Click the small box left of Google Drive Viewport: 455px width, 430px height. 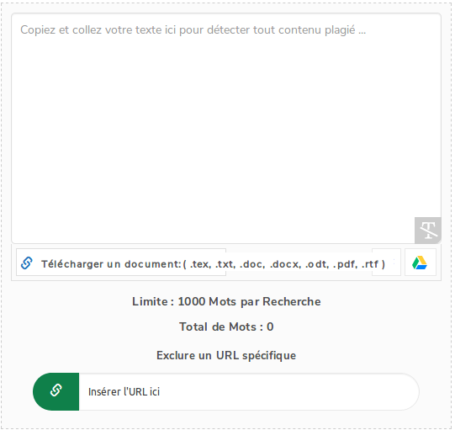[x=386, y=262]
